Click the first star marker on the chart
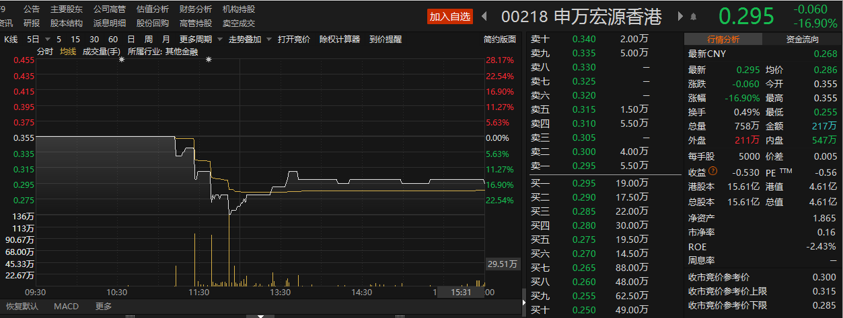This screenshot has height=318, width=843. (122, 60)
